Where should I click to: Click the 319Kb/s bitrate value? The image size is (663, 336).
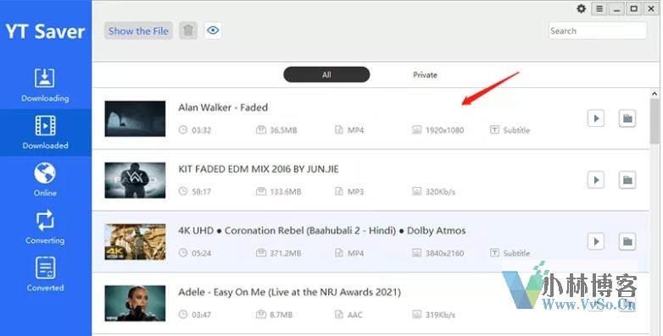point(440,315)
